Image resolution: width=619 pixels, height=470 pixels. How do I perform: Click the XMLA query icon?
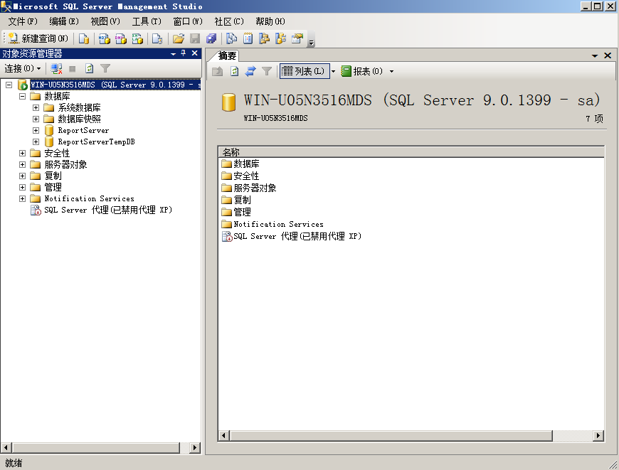coord(137,38)
